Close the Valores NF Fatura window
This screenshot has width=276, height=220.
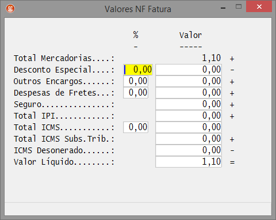[259, 7]
